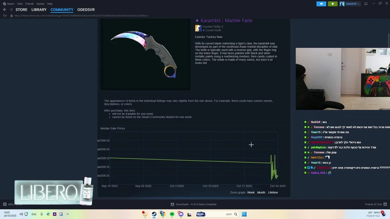Click the Counter-Strike 2 label
Screen dimensions: 390x219
point(213,27)
